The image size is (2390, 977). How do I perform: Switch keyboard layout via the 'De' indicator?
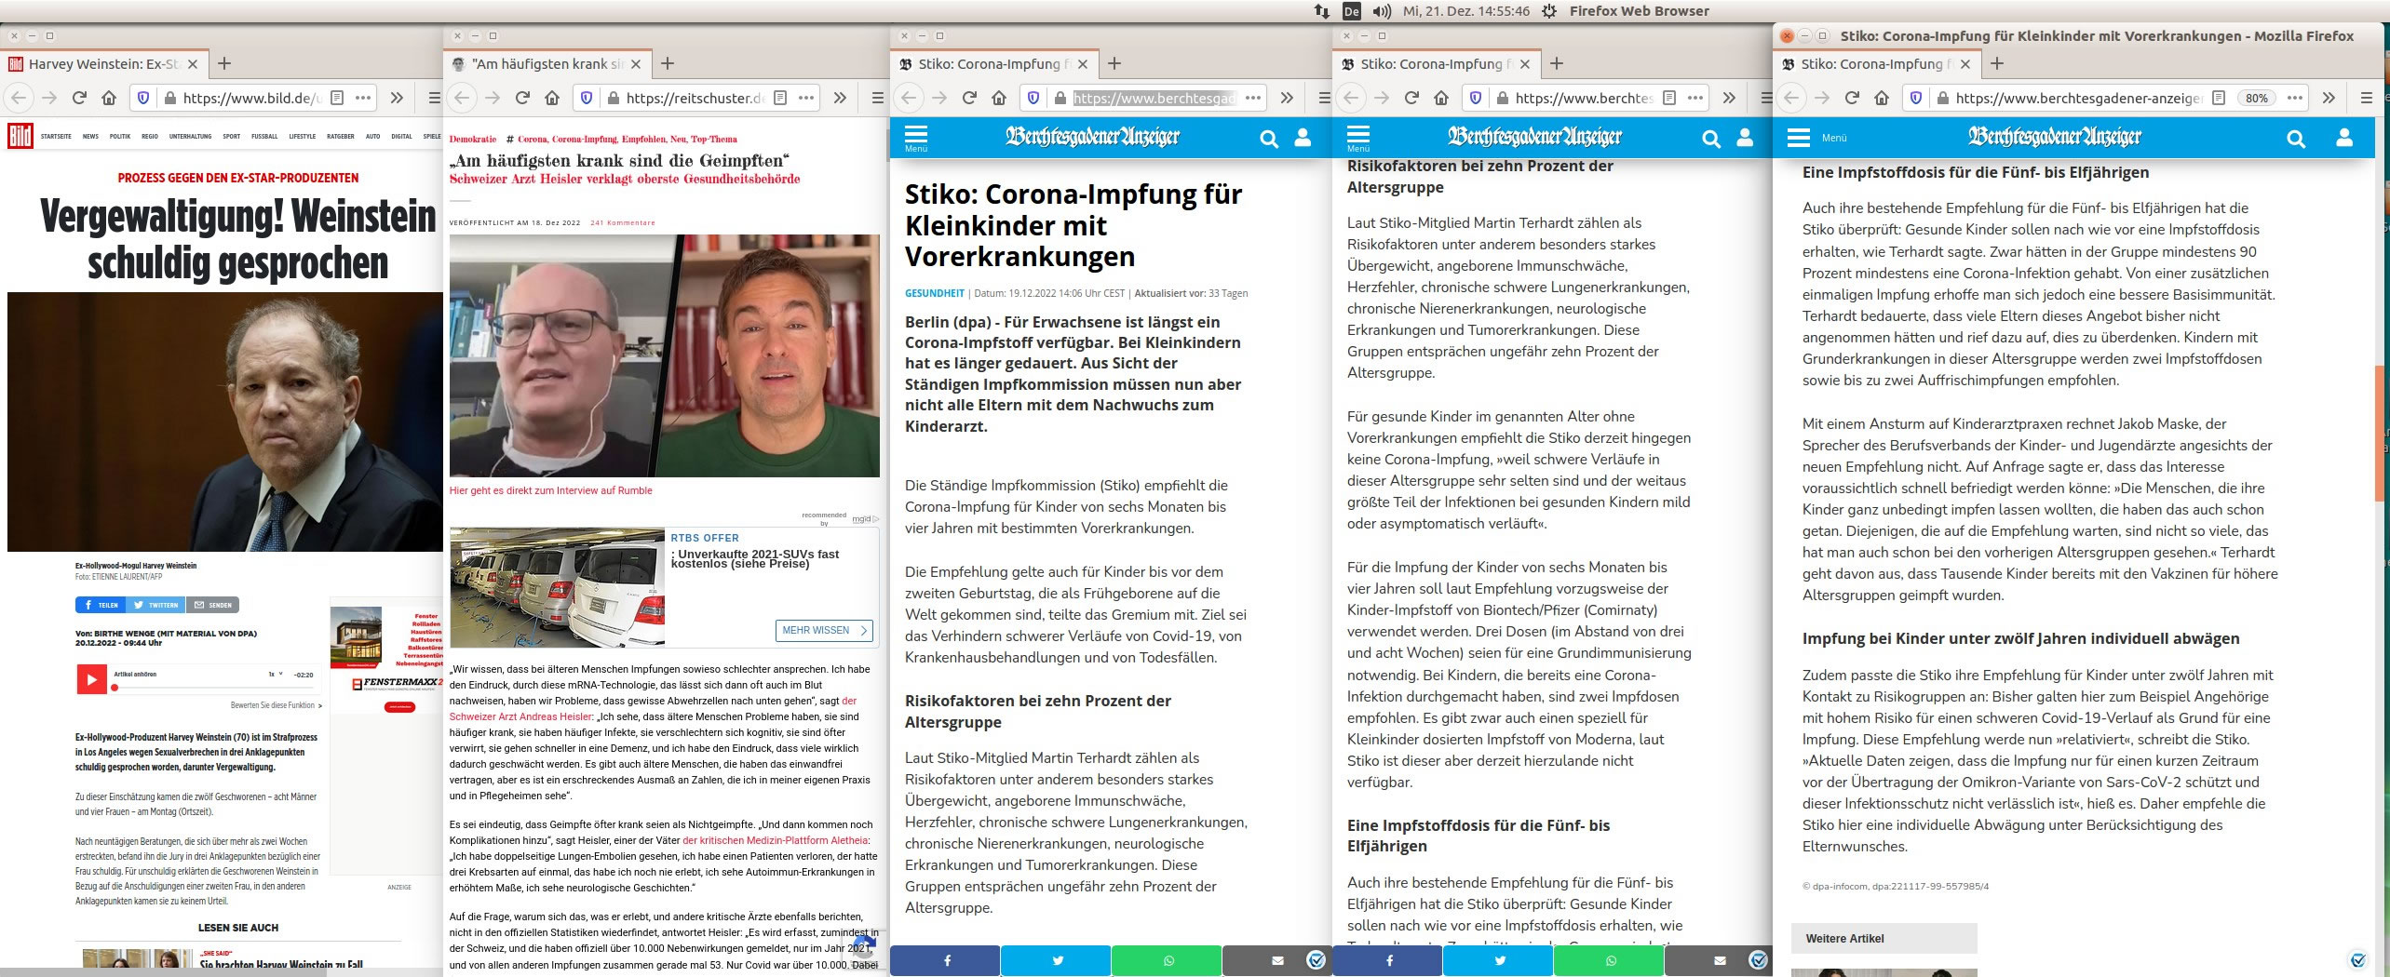(1351, 11)
